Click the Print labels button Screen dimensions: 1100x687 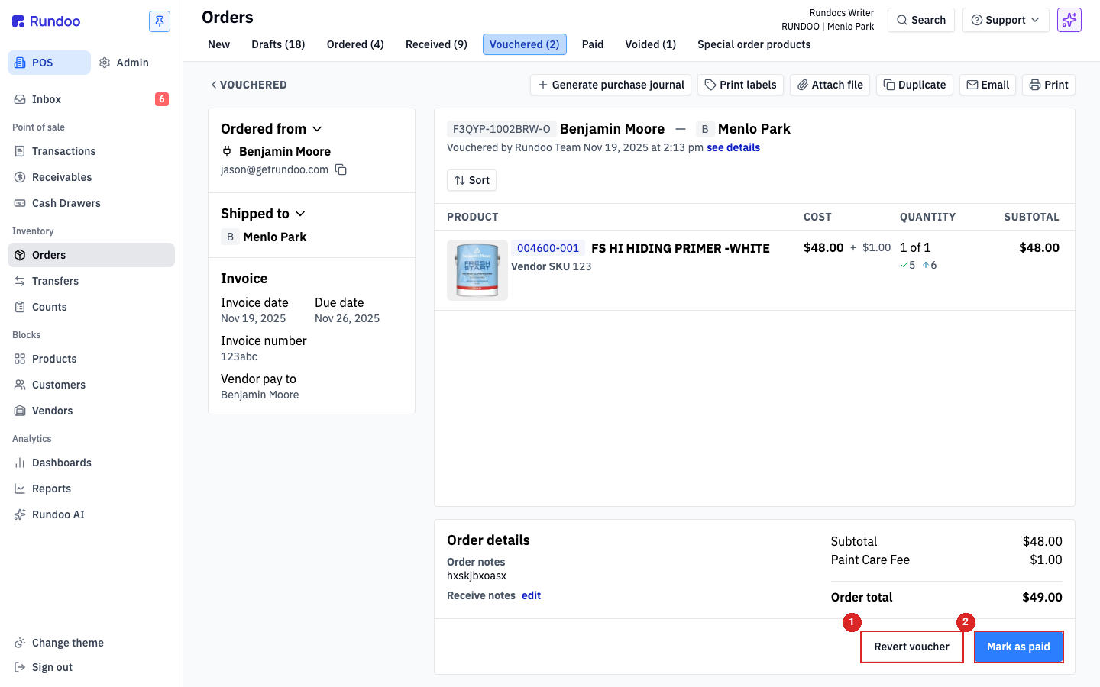740,85
